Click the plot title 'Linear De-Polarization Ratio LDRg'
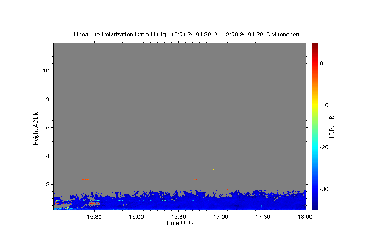The width and height of the screenshot is (378, 252). (120, 34)
